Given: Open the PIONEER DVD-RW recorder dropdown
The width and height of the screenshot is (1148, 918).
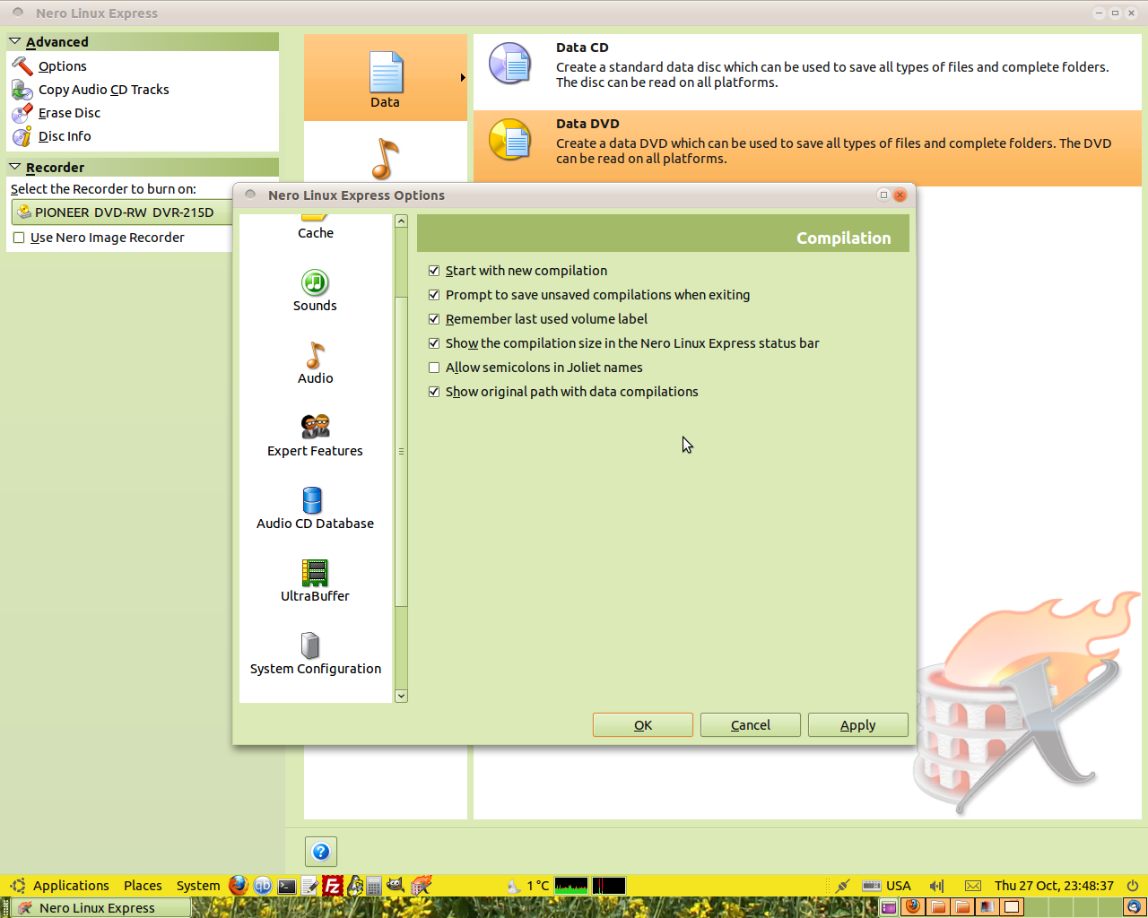Looking at the screenshot, I should pyautogui.click(x=121, y=212).
